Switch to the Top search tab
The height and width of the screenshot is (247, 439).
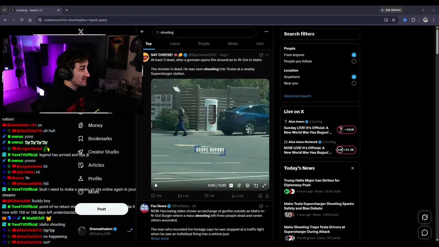point(149,44)
